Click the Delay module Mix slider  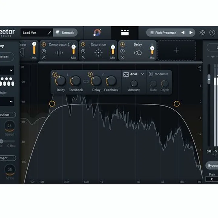tap(152, 49)
